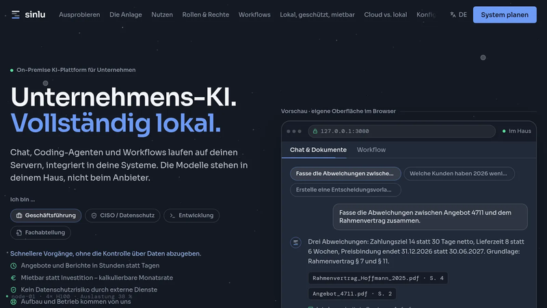
Task: Select the CISO / Datenschutz chip
Action: (122, 216)
